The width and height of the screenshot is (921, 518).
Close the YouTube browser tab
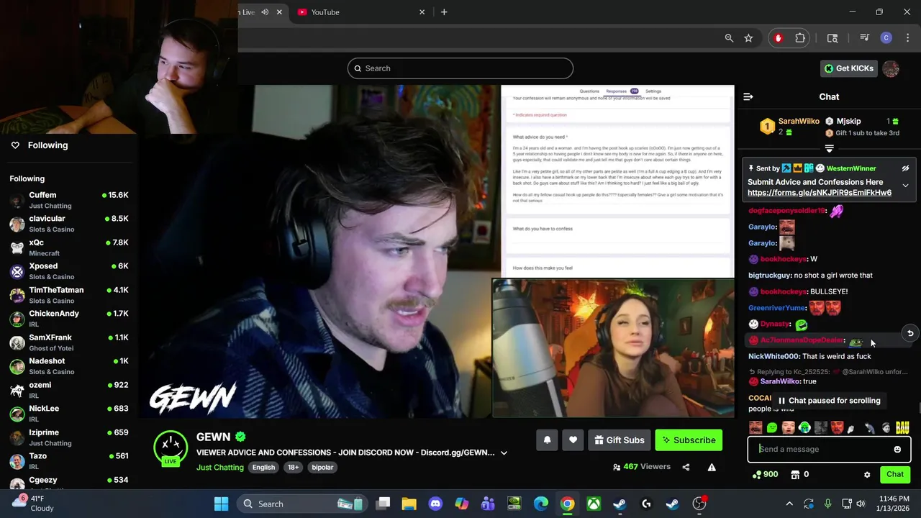[422, 12]
